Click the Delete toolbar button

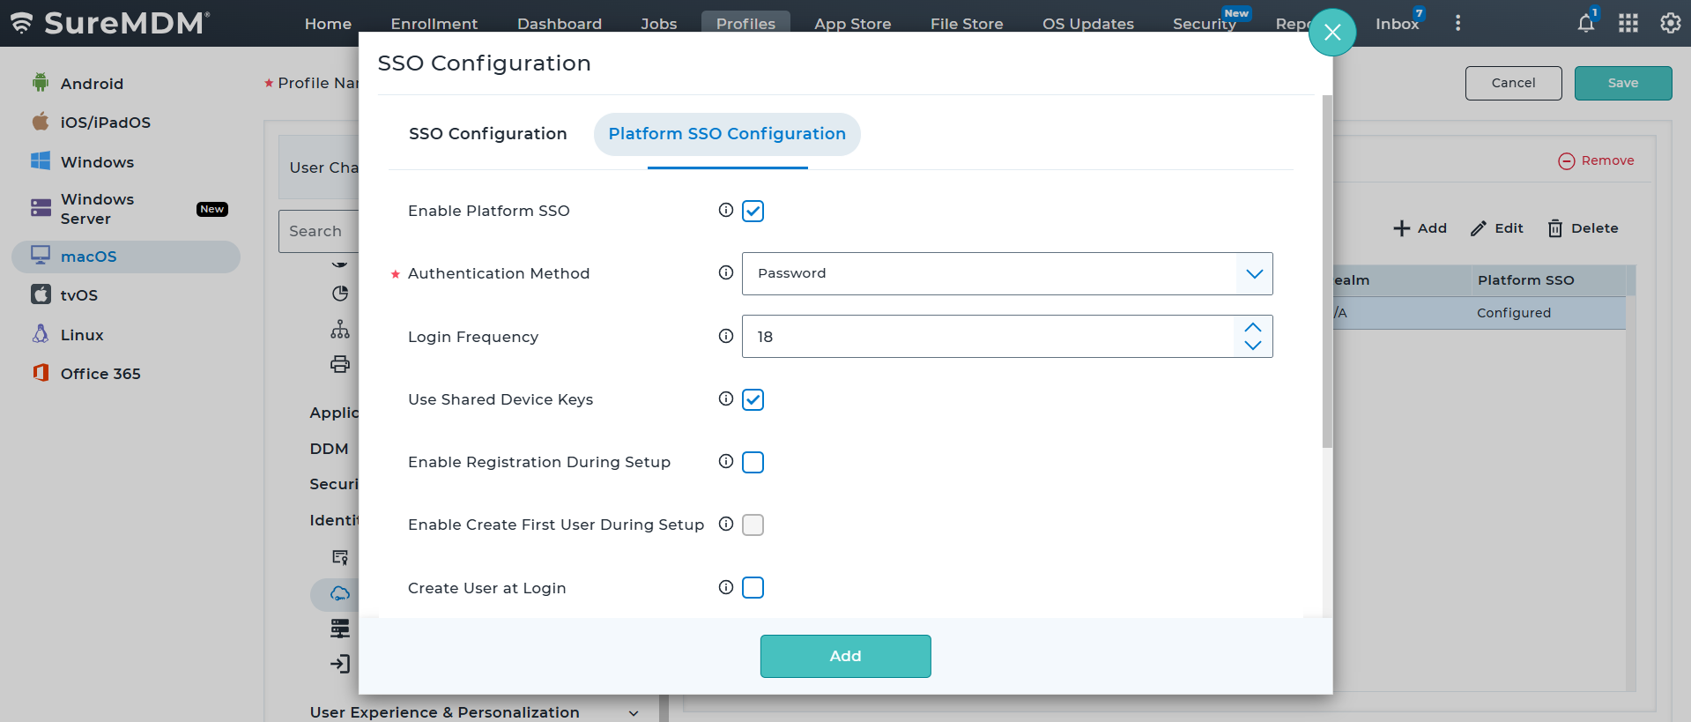[x=1583, y=228]
